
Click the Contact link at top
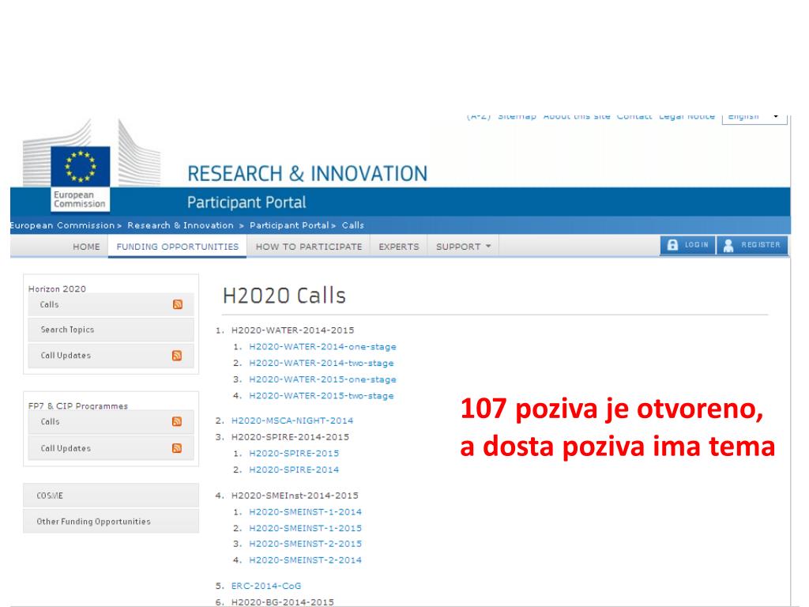(634, 117)
